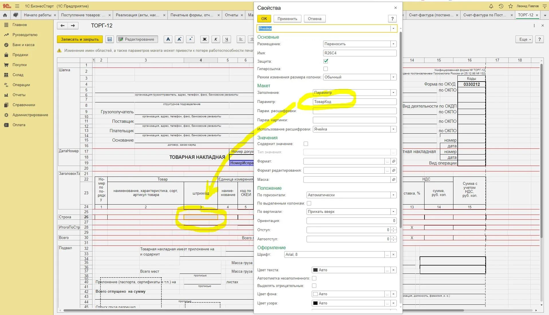
Task: Check 'Автоотметка незаполненного' checkbox
Action: tap(314, 278)
